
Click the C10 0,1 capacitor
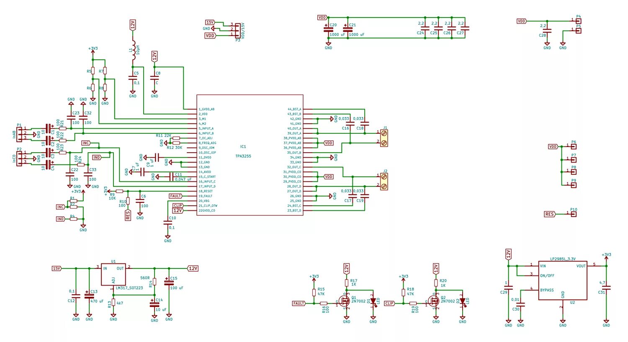point(167,222)
